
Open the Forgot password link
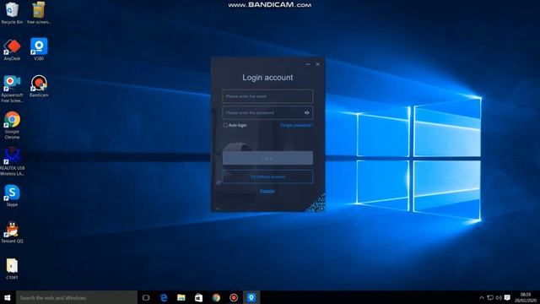pyautogui.click(x=296, y=125)
